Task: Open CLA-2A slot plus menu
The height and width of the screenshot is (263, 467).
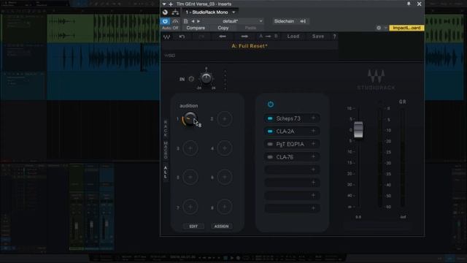Action: coord(313,131)
